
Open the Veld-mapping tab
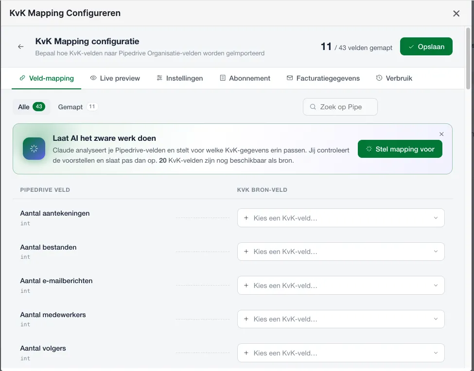46,78
